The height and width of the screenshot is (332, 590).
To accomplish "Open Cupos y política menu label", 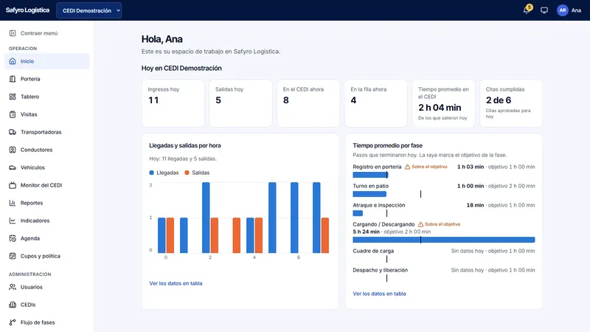I will coord(41,256).
